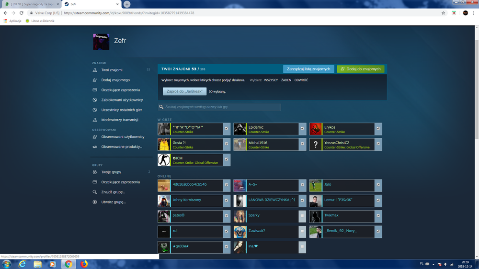Open Znajdź grupę sidebar item
Viewport: 479px width, 269px height.
(113, 192)
